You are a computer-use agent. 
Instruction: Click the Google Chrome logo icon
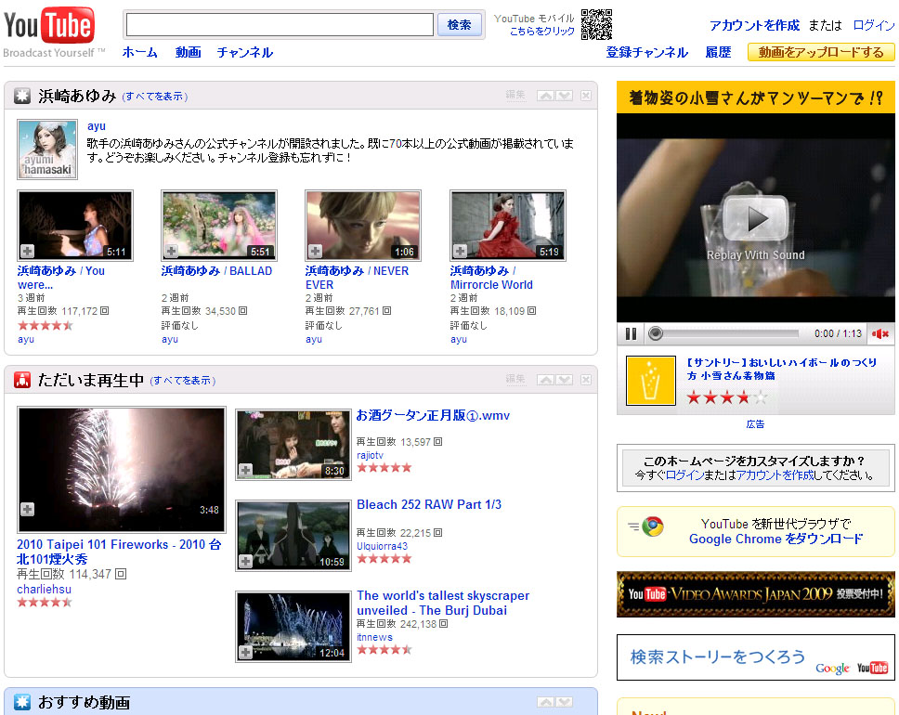pos(653,526)
